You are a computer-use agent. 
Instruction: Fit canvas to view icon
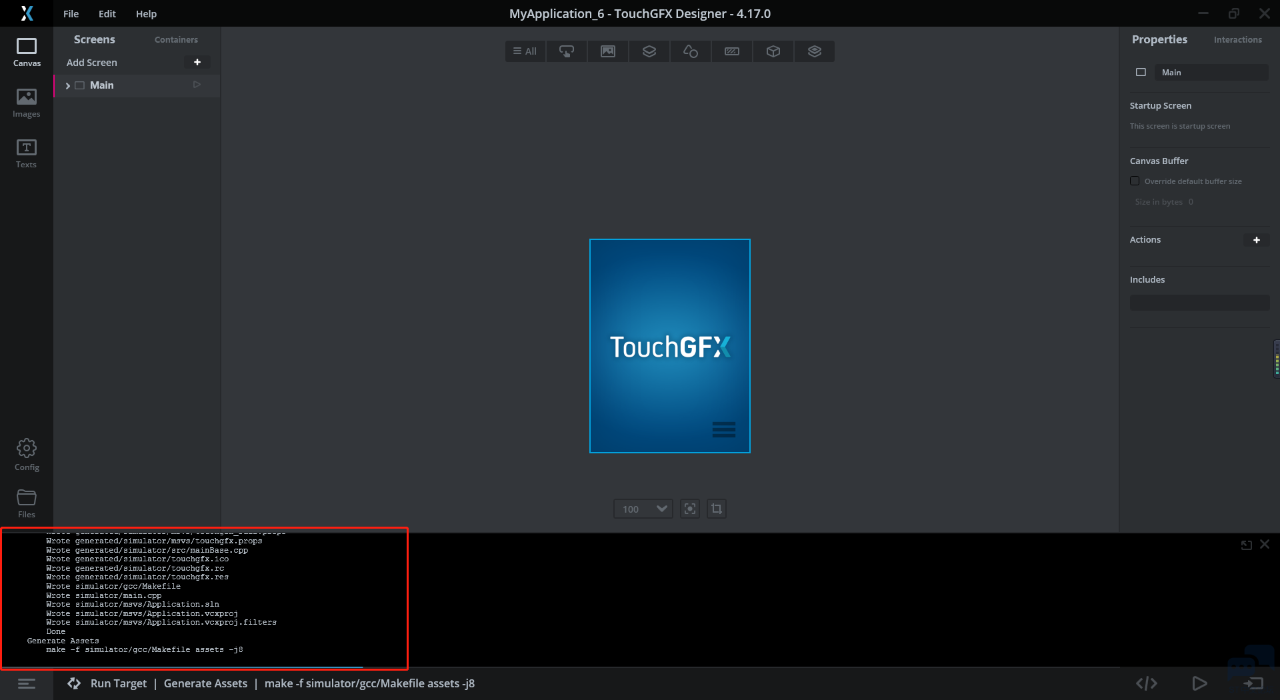click(690, 509)
